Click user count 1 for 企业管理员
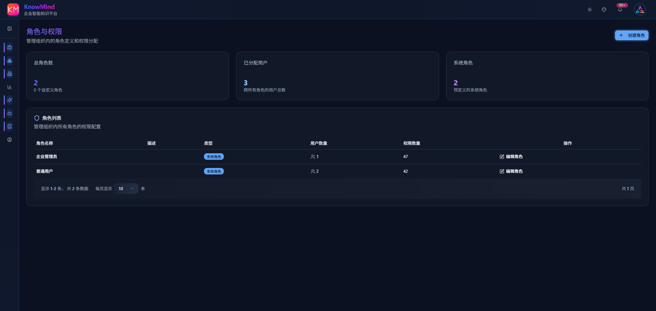 click(x=314, y=157)
